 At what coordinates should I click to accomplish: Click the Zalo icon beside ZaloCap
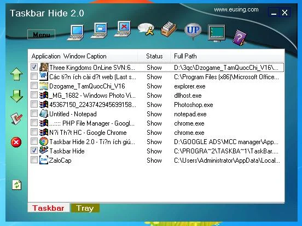coord(44,160)
